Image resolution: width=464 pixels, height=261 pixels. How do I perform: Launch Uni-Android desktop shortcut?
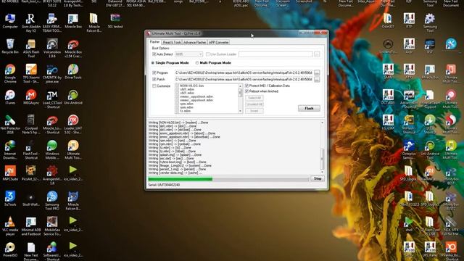pyautogui.click(x=73, y=97)
